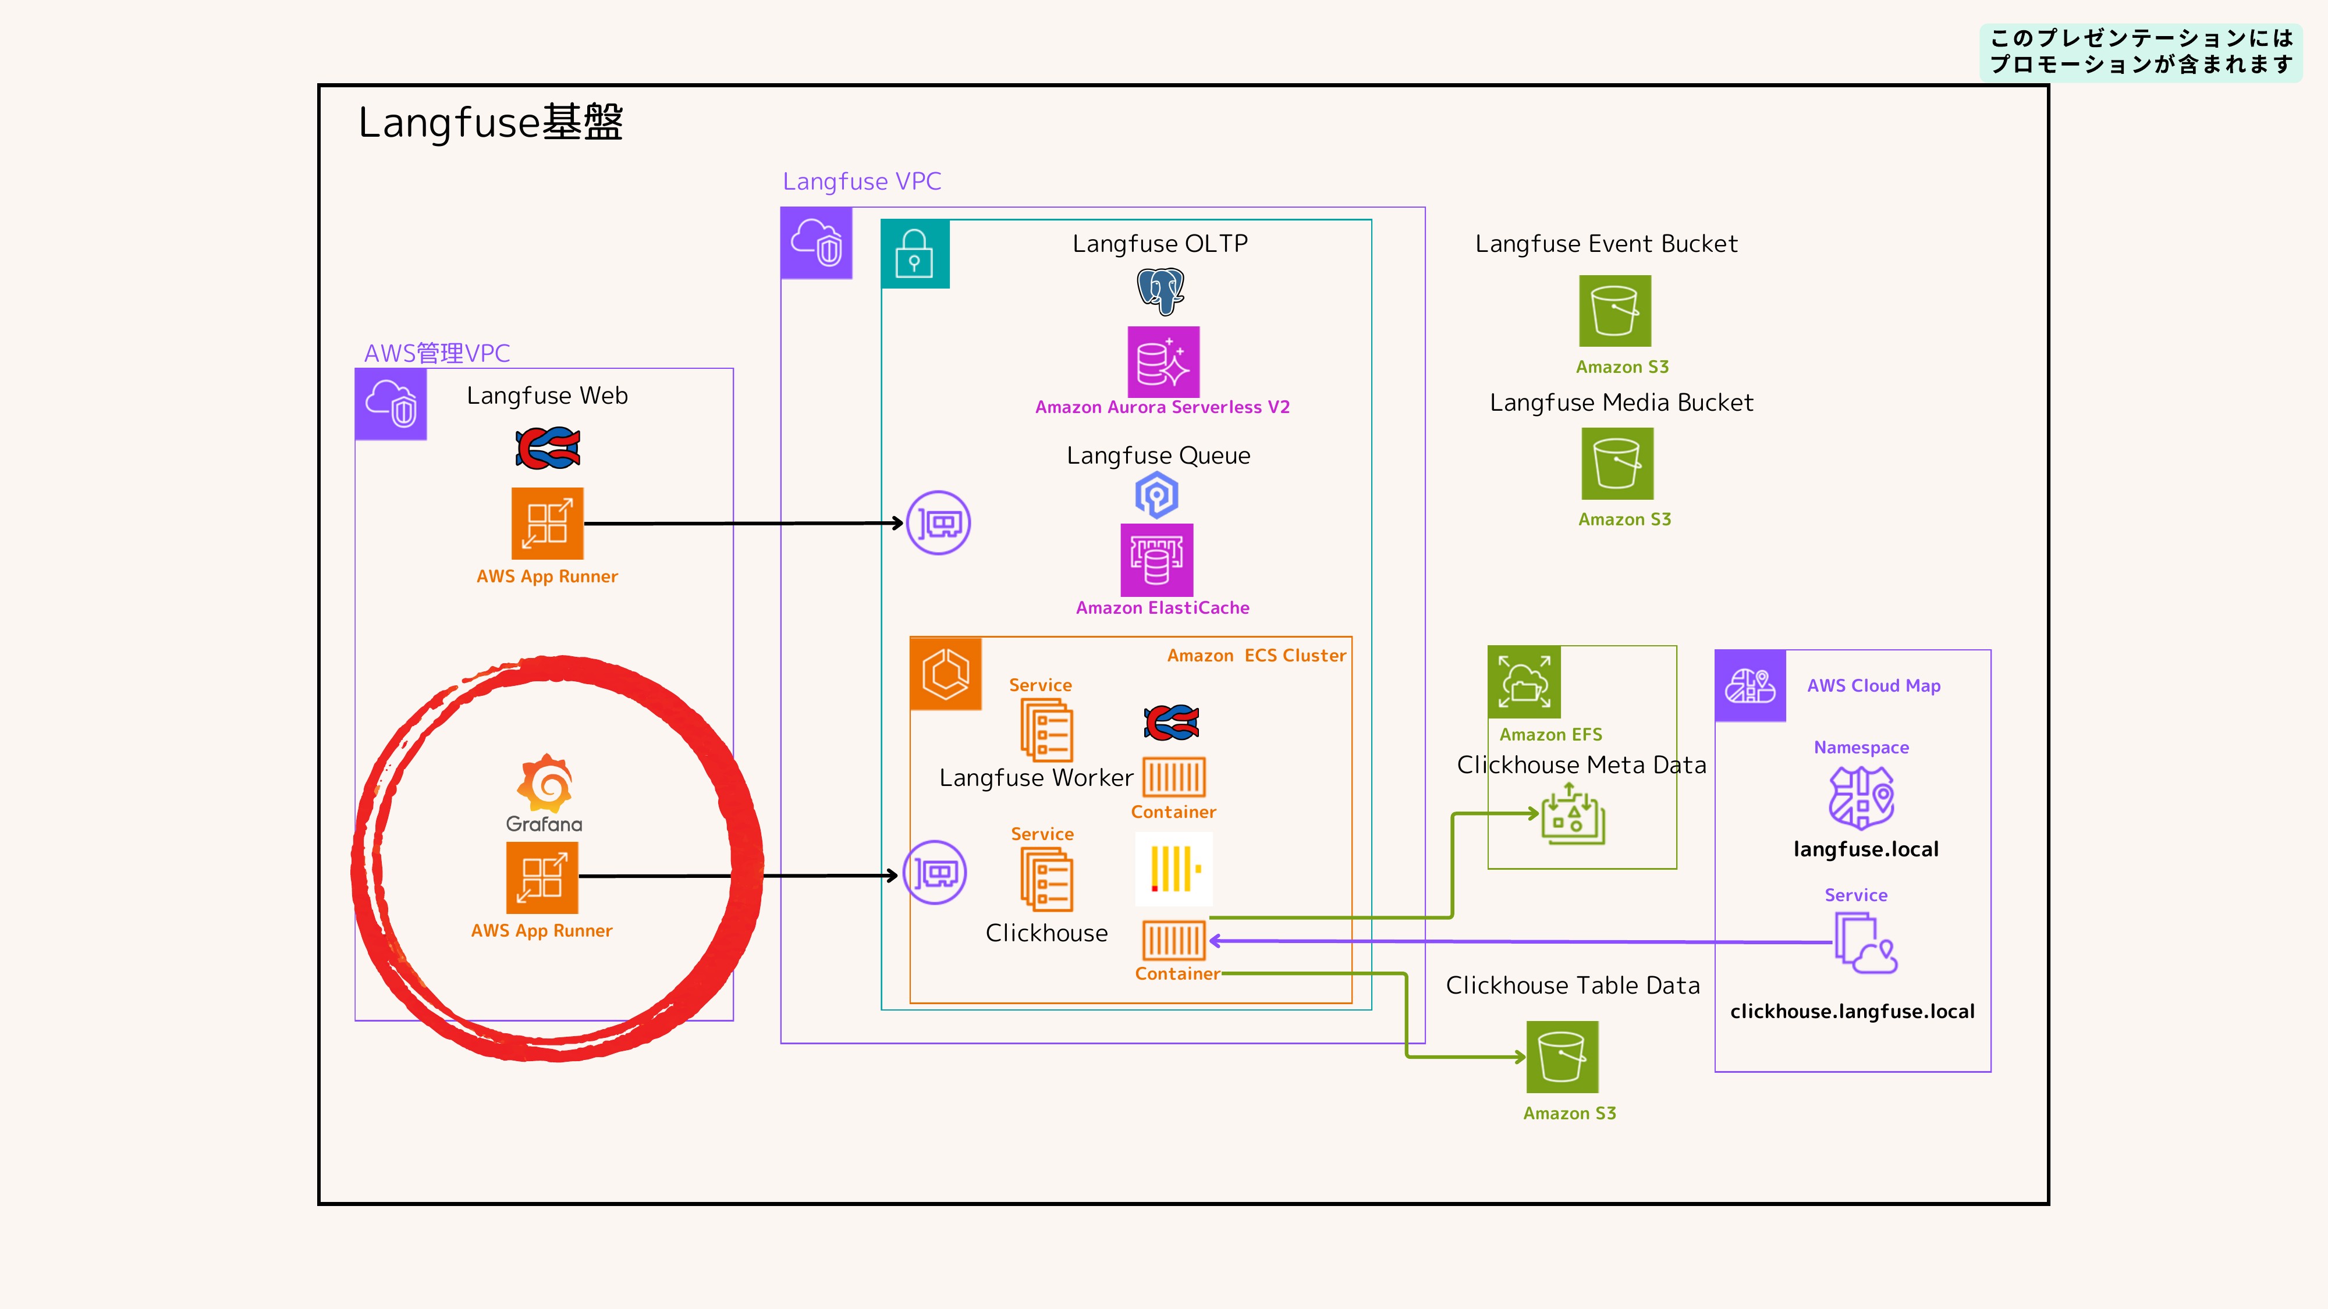This screenshot has height=1309, width=2328.
Task: Click the Amazon ElastiCache label
Action: pos(1163,608)
